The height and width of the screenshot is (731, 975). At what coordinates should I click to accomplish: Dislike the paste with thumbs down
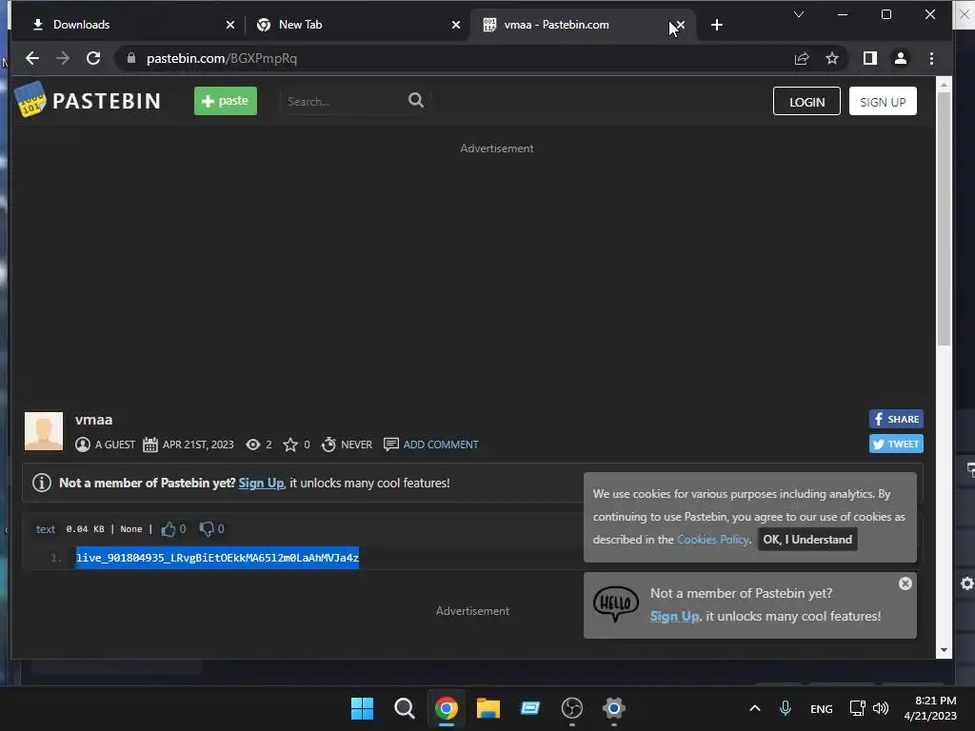pos(207,529)
